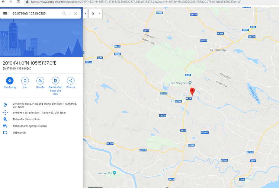Collapse the side panel arrow
This screenshot has width=279, height=188.
click(x=85, y=13)
